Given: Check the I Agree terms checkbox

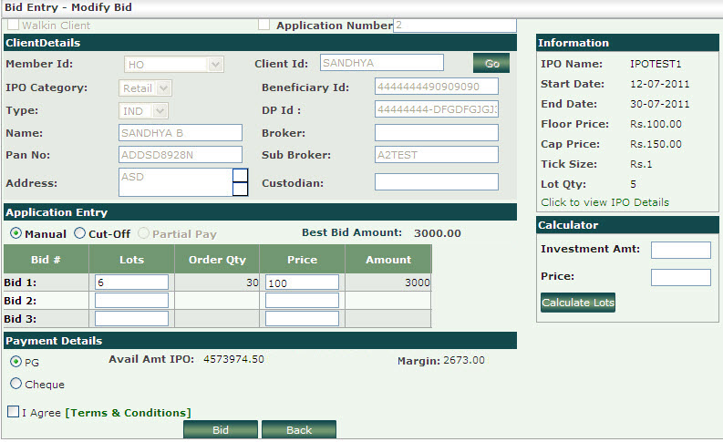Looking at the screenshot, I should click(x=13, y=412).
